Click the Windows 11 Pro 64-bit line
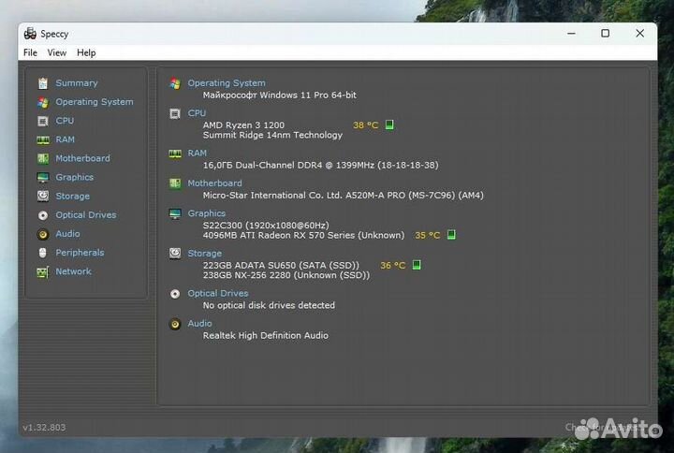The height and width of the screenshot is (453, 674). click(x=279, y=95)
